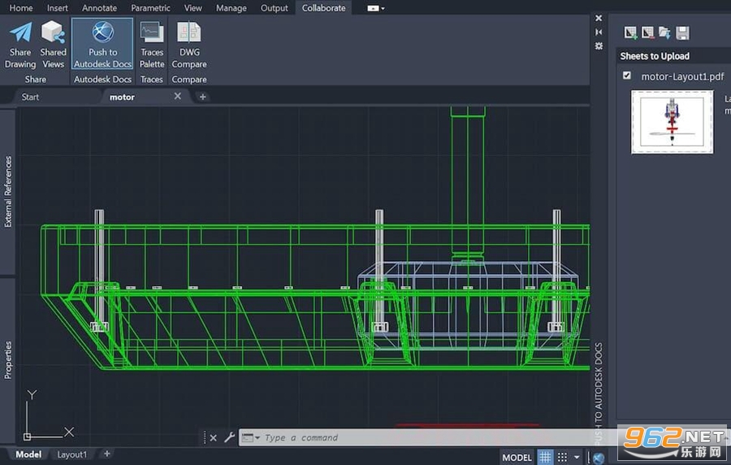Viewport: 731px width, 465px height.
Task: Open the Parametric ribbon tab
Action: pos(150,8)
